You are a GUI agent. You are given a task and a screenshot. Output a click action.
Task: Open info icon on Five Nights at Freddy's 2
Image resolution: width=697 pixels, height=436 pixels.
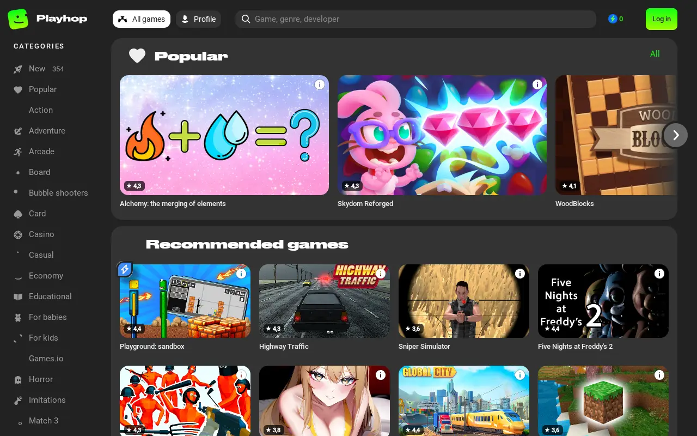[659, 274]
